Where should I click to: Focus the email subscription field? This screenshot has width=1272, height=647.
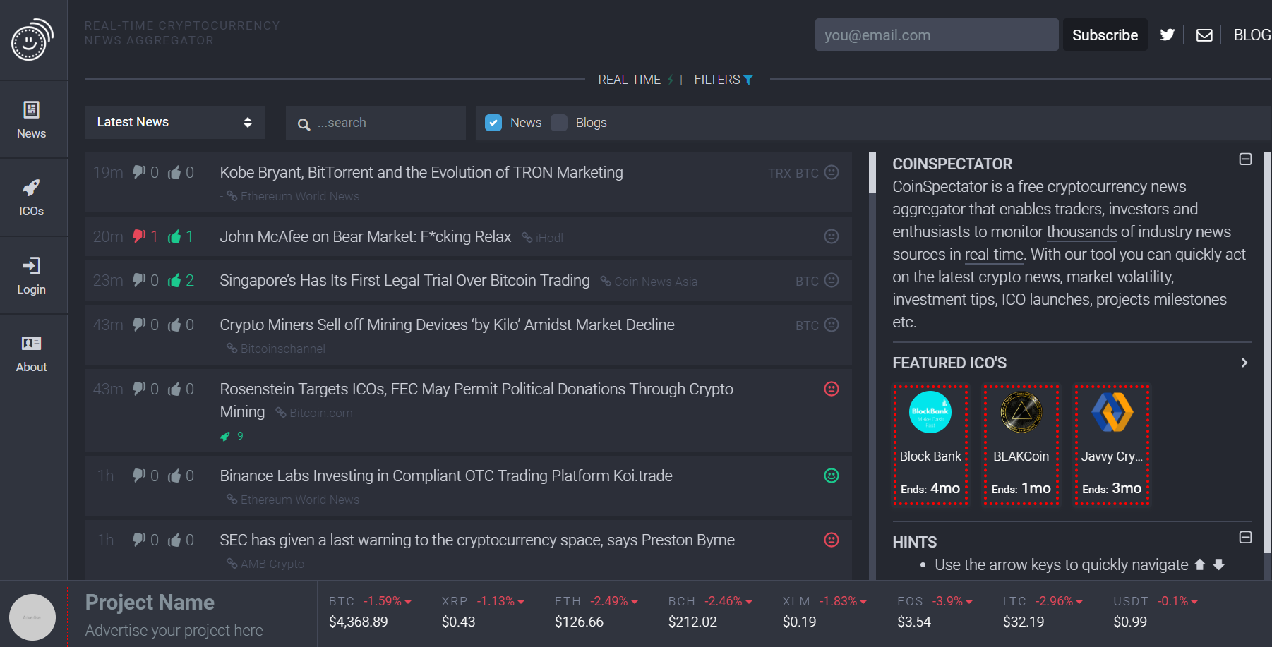[x=937, y=35]
